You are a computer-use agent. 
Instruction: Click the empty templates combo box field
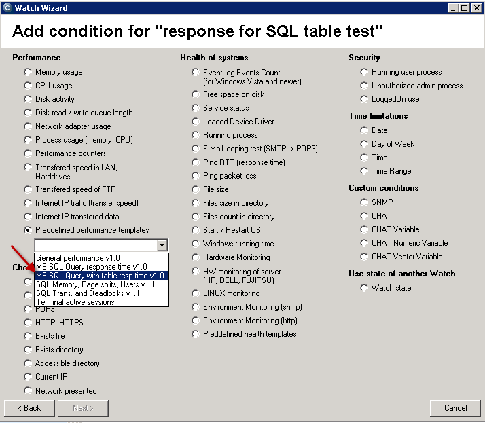tap(96, 245)
